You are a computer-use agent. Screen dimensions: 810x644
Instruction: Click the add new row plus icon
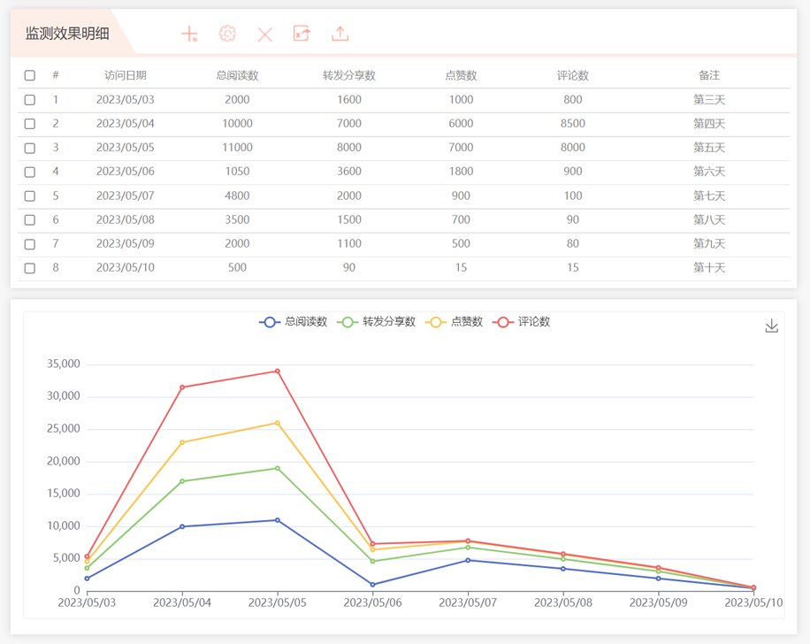189,34
